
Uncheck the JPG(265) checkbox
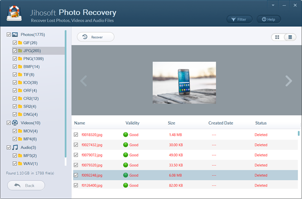click(15, 51)
